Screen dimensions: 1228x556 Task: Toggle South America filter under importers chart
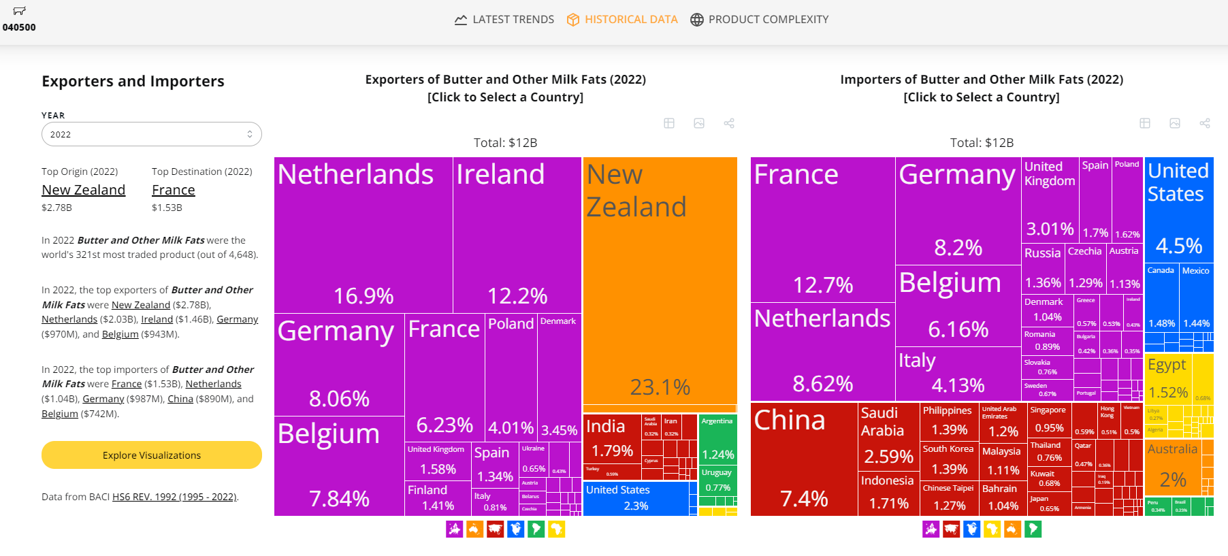[1033, 529]
